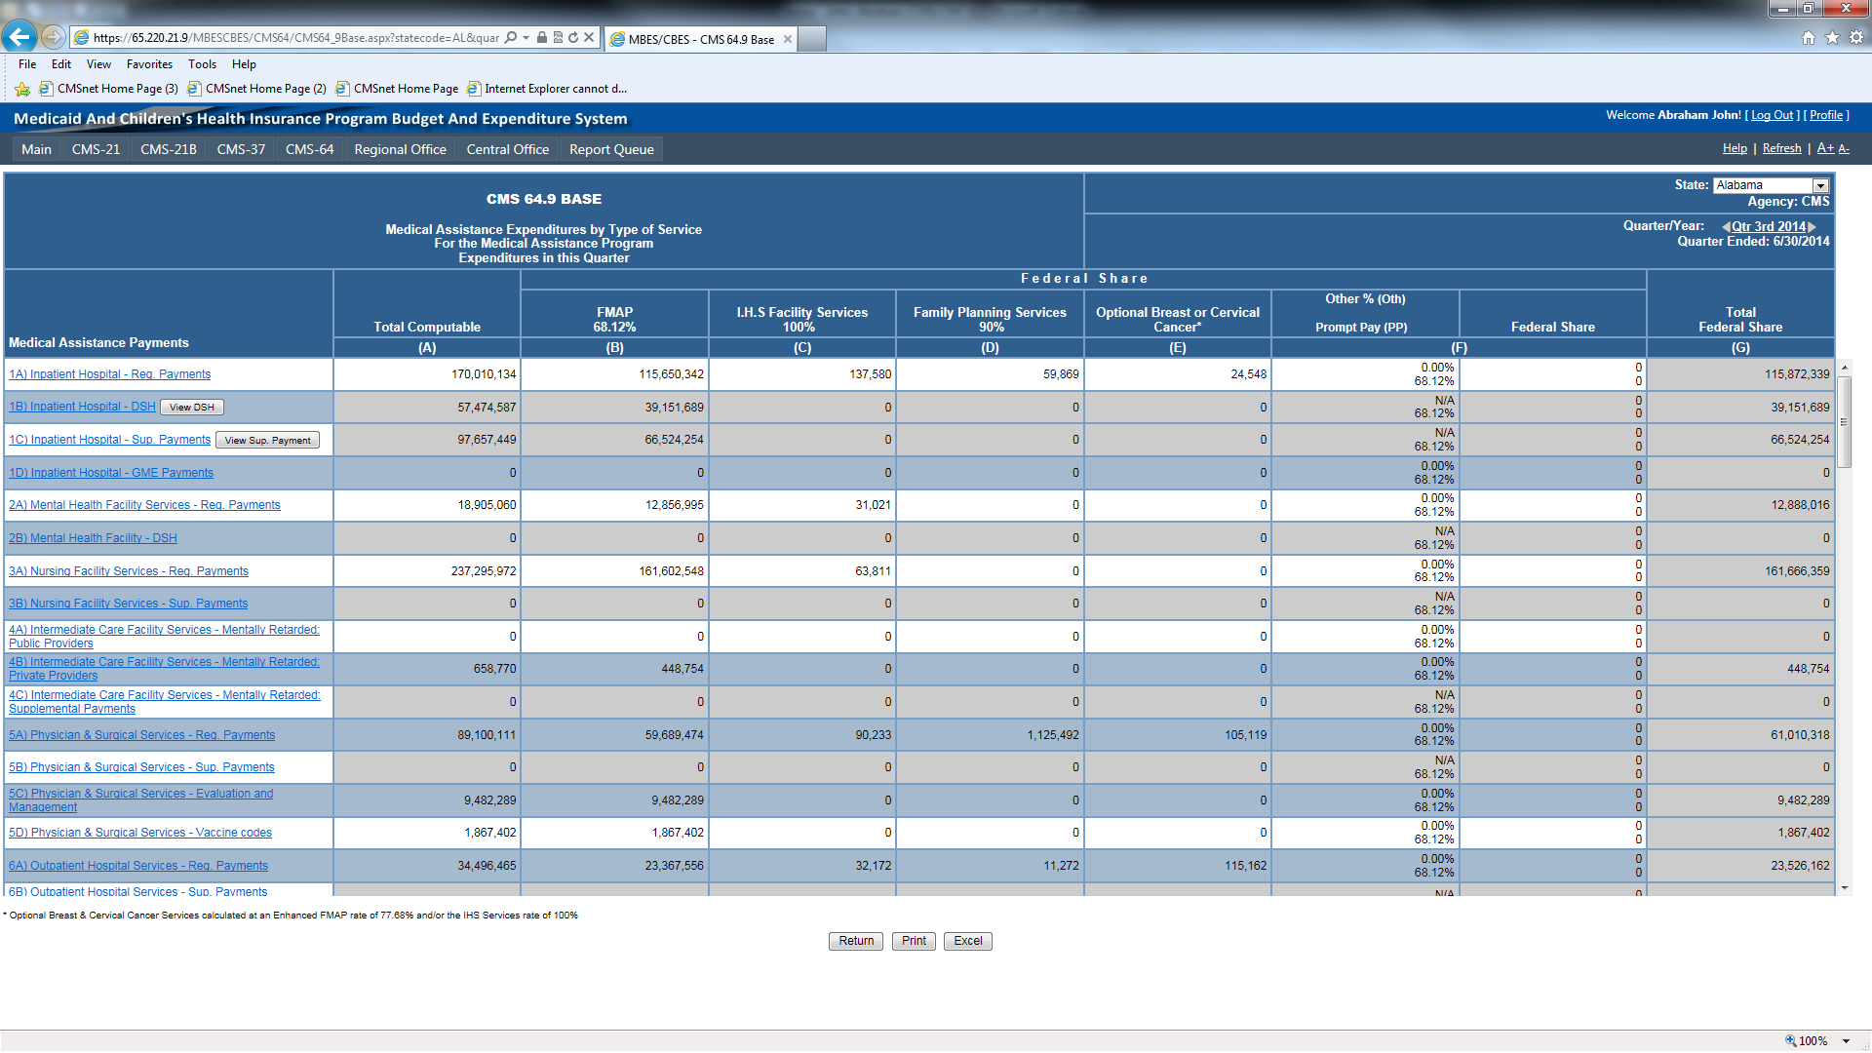Click the address bar refresh icon
Image resolution: width=1872 pixels, height=1053 pixels.
[x=573, y=38]
